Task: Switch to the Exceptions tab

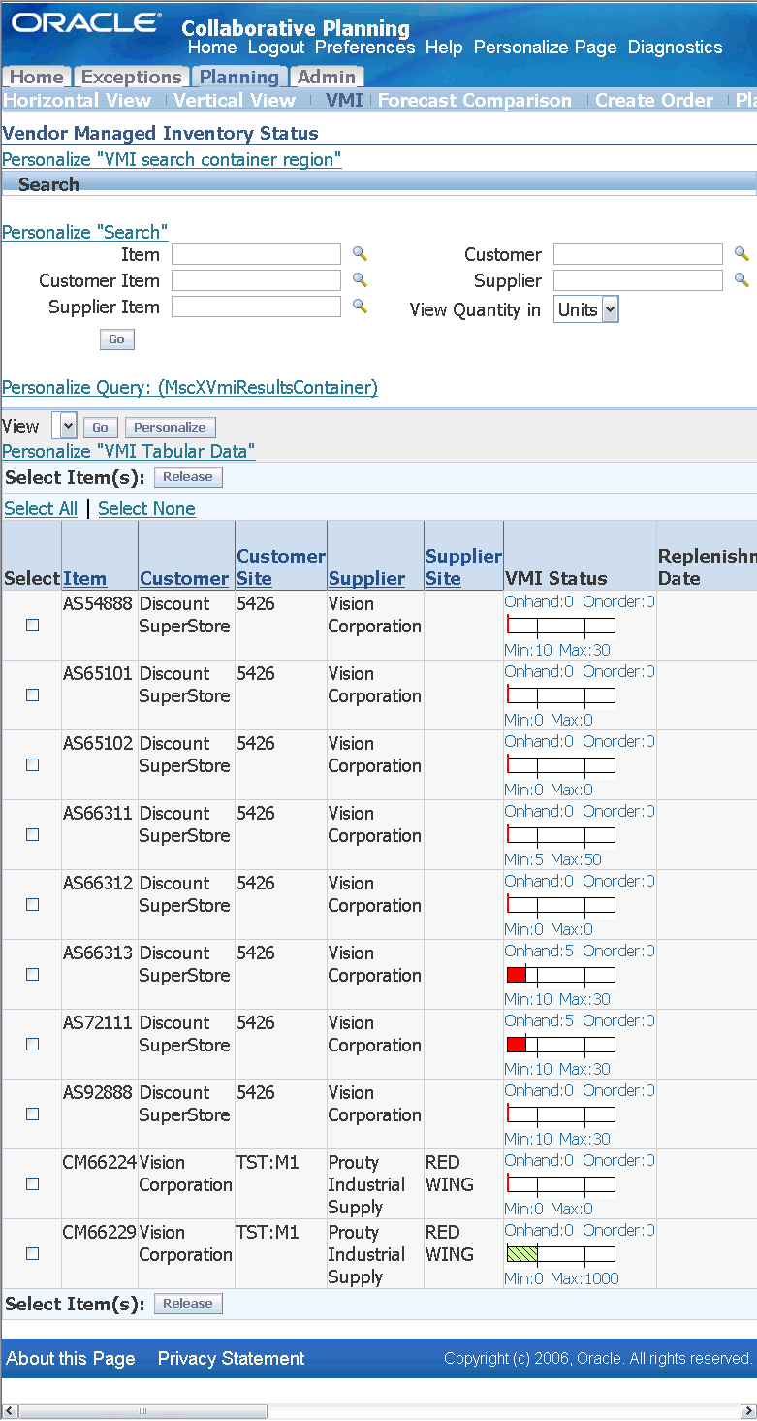Action: [x=131, y=77]
